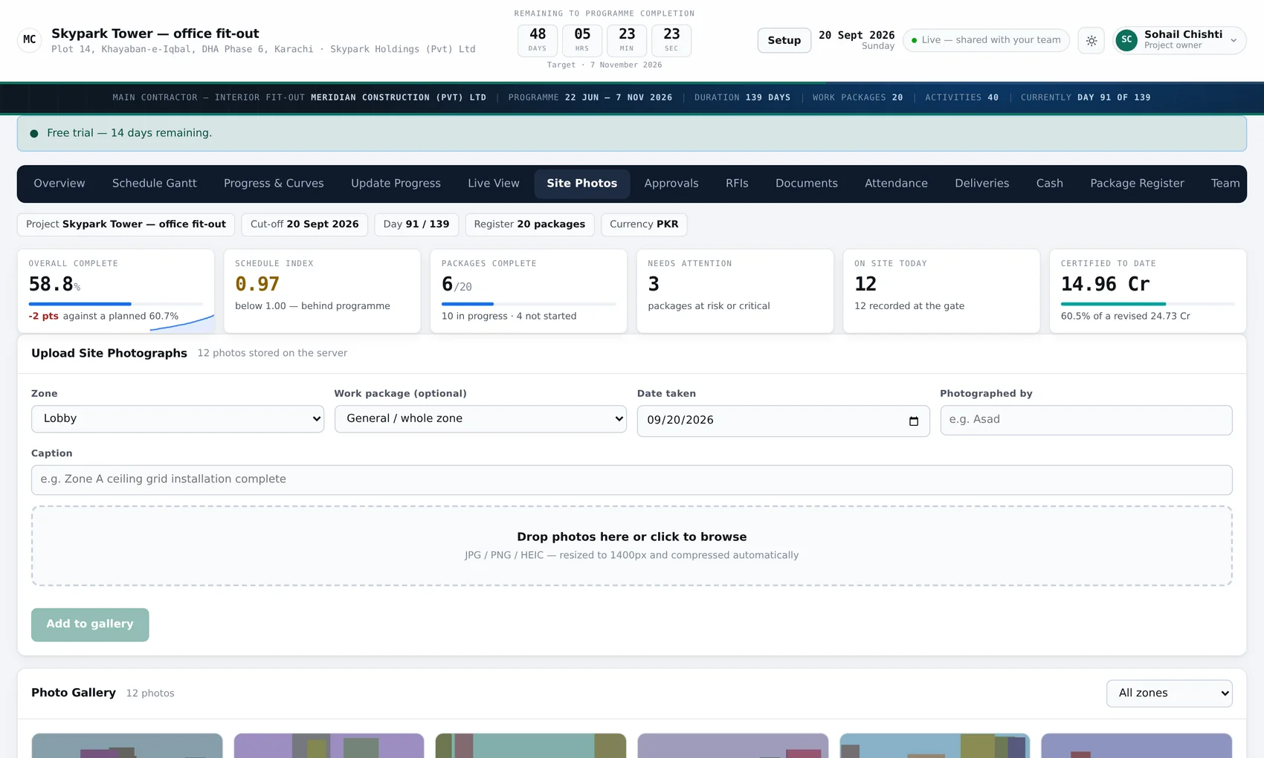
Task: Switch to the Deliveries tab
Action: coord(982,184)
